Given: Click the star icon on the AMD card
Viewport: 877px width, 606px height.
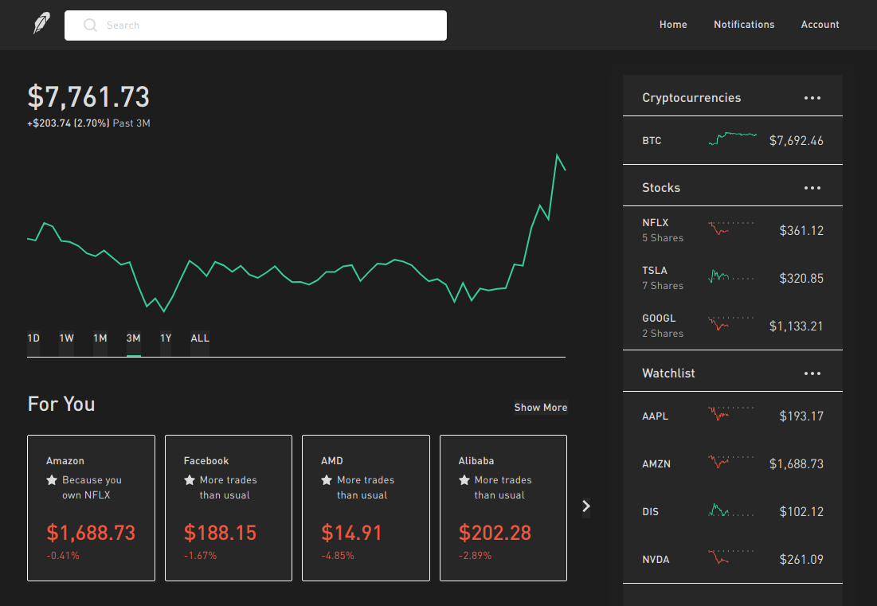Looking at the screenshot, I should click(326, 479).
